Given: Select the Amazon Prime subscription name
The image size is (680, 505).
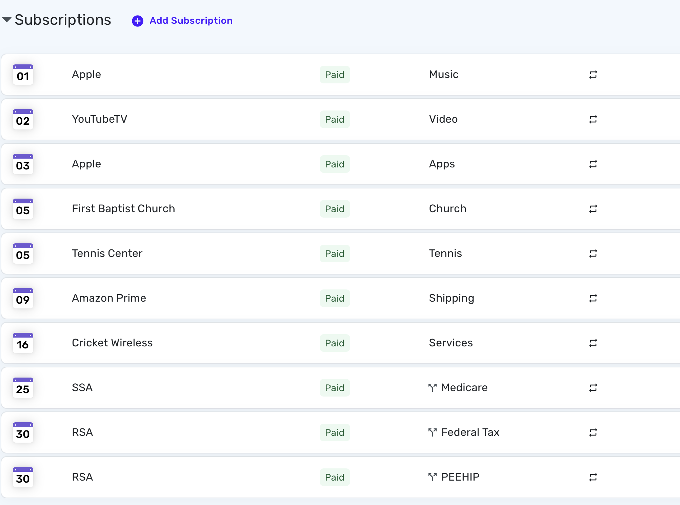Looking at the screenshot, I should (x=109, y=298).
